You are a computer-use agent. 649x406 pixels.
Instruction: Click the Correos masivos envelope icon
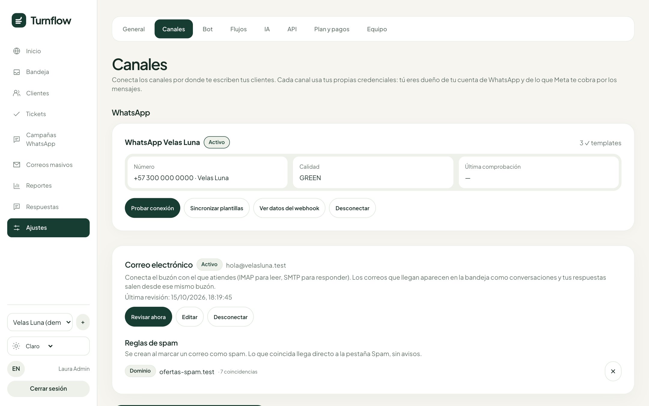click(x=17, y=165)
